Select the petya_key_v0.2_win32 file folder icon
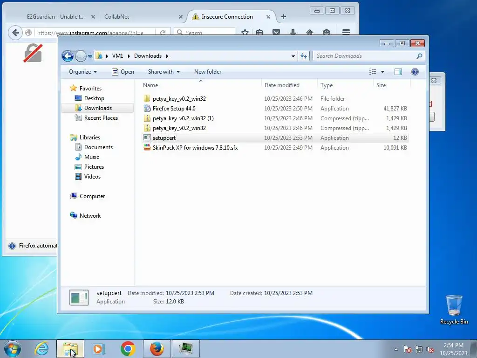 point(147,99)
